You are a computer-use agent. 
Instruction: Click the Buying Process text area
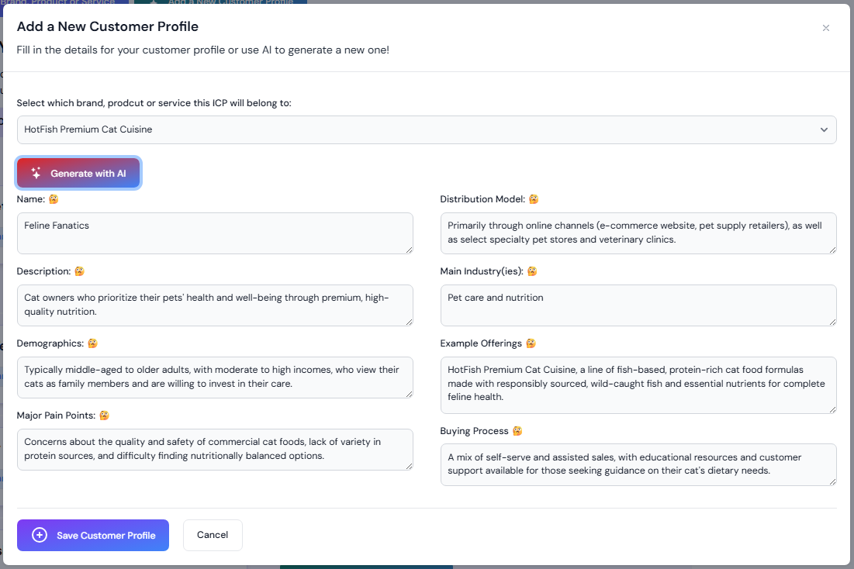638,464
